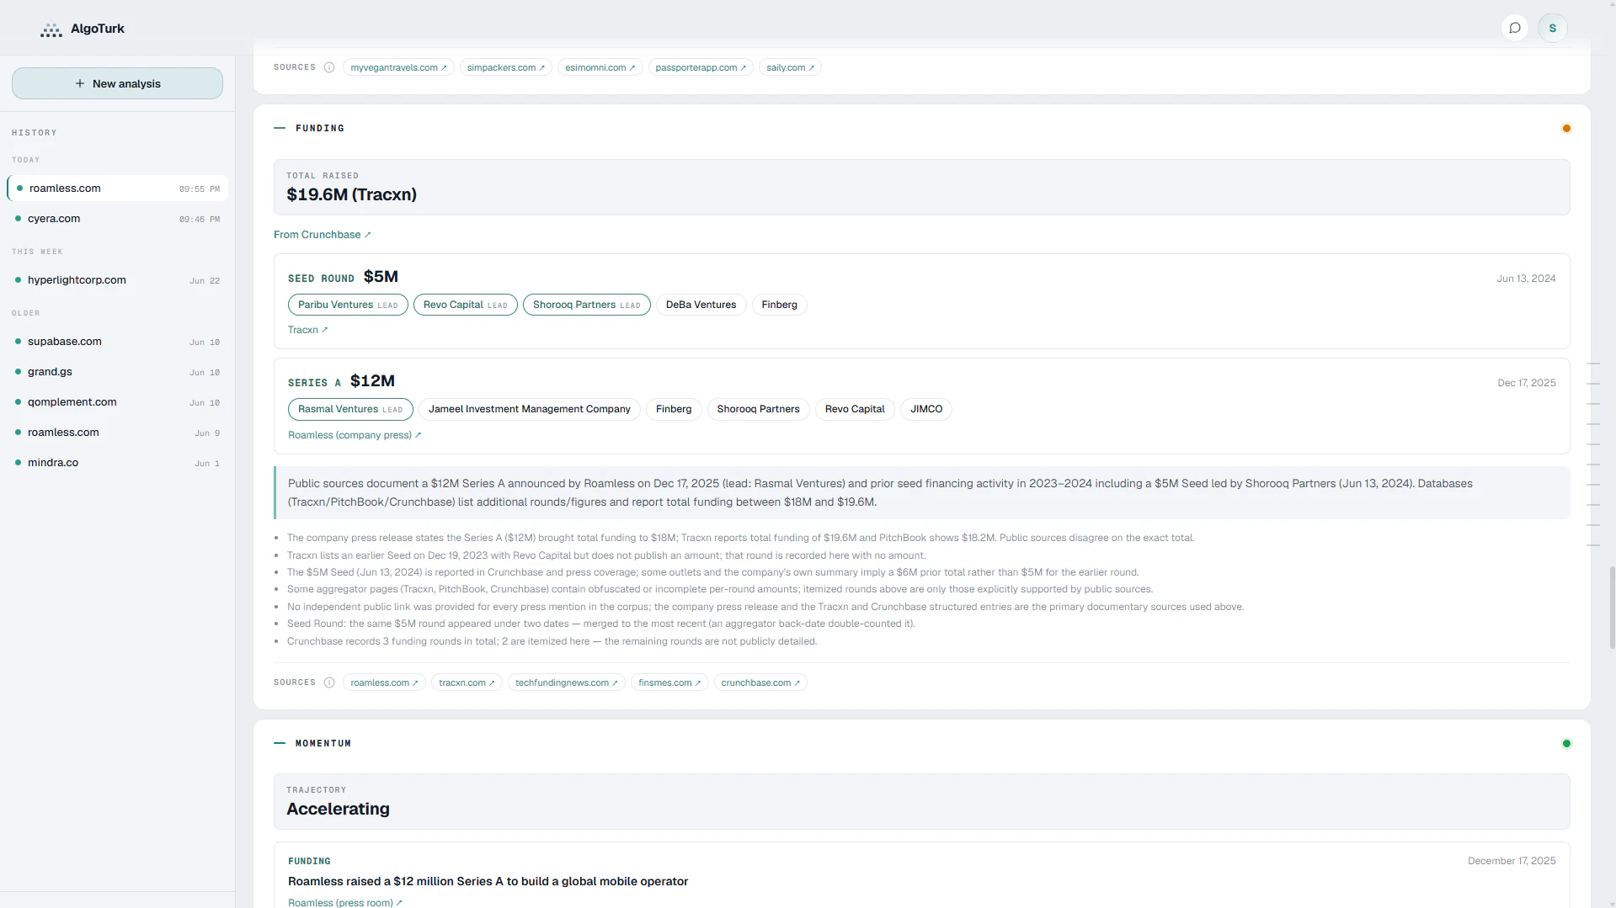Viewport: 1616px width, 908px height.
Task: Select Rasmal Ventures lead chip
Action: click(350, 409)
